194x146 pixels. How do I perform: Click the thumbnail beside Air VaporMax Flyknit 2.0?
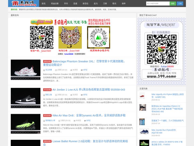point(143,107)
